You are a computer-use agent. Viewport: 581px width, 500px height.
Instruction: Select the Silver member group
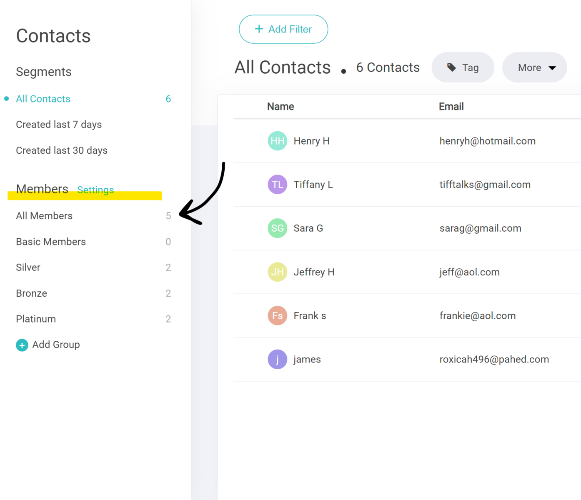(x=28, y=267)
